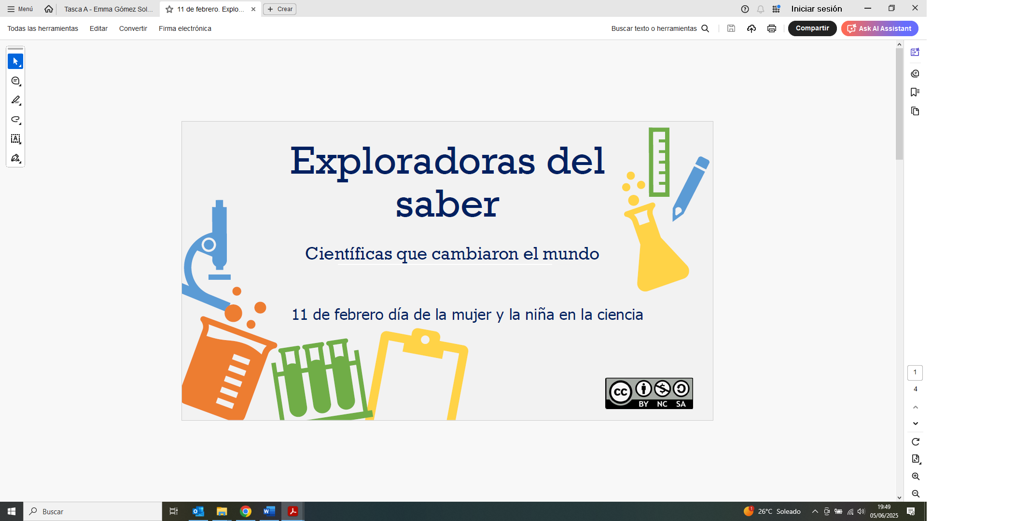Open the Menú hamburger dropdown

point(20,9)
